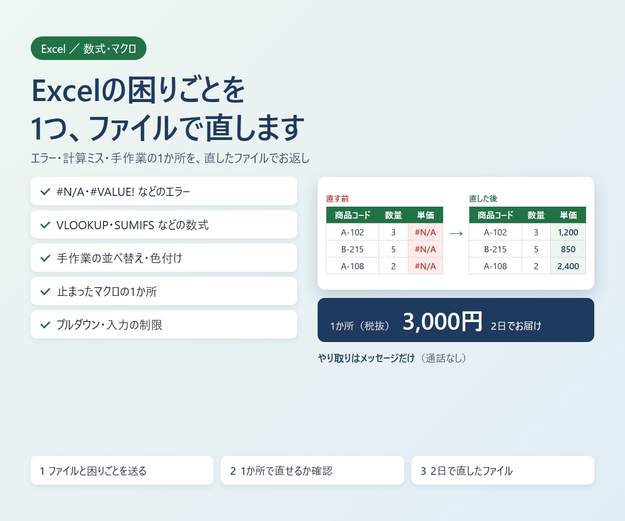Click the A-102 cell in the 直した後 table
Viewport: 625px width, 521px height.
(x=495, y=232)
